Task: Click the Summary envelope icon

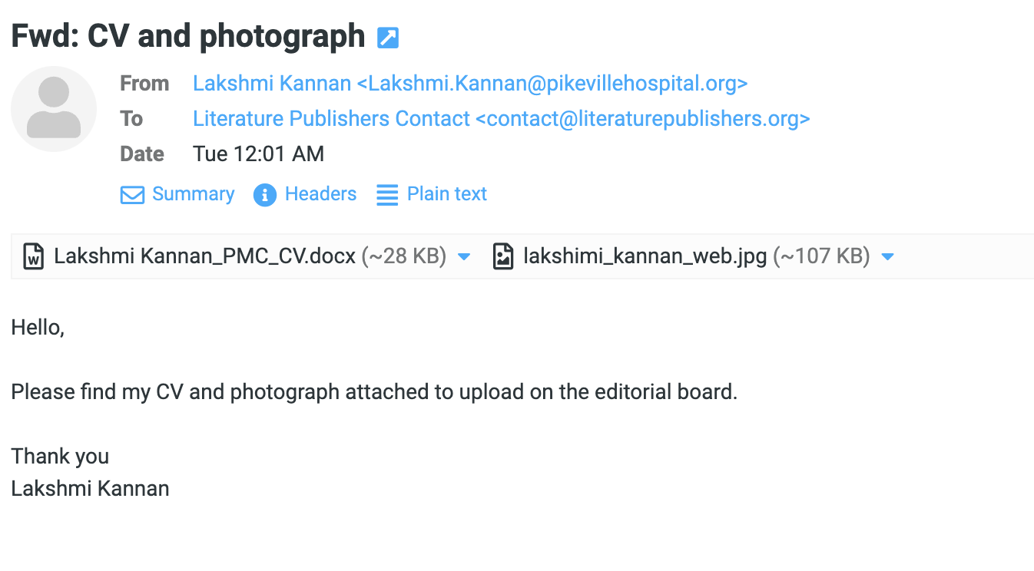Action: tap(132, 195)
